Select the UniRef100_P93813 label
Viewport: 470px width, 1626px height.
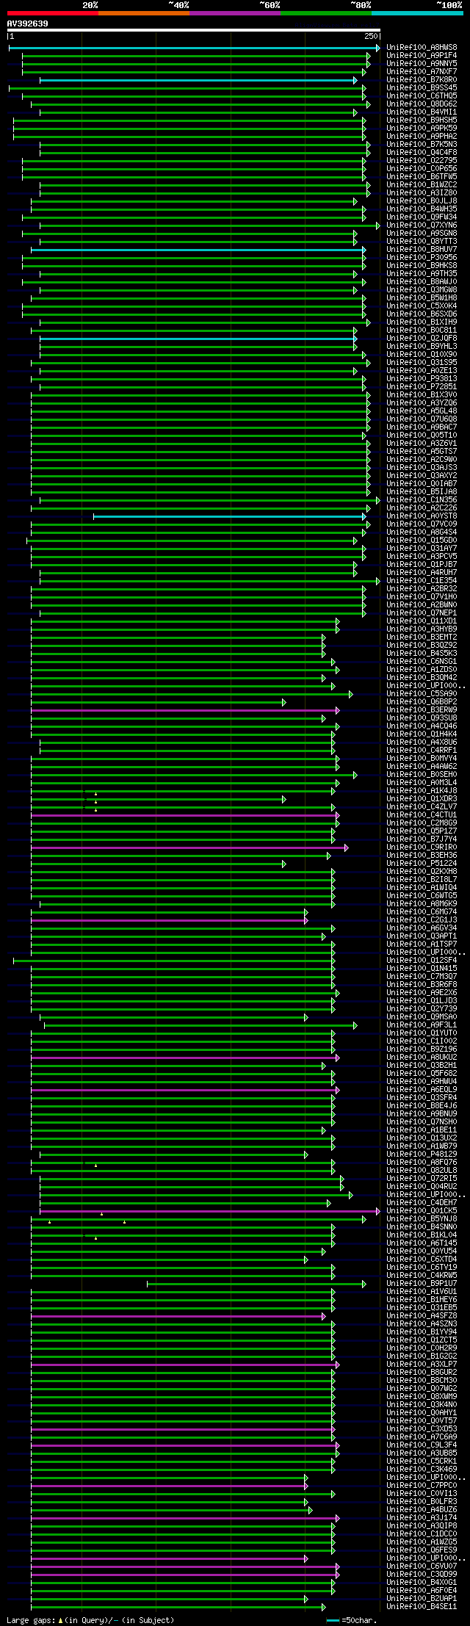click(x=422, y=379)
